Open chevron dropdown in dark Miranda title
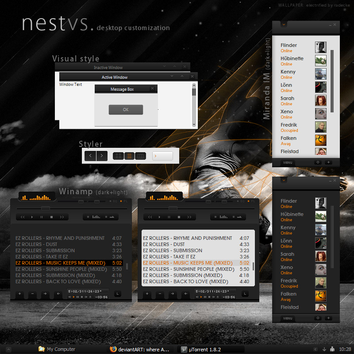Viewport: 354px width, 354px height. click(284, 180)
